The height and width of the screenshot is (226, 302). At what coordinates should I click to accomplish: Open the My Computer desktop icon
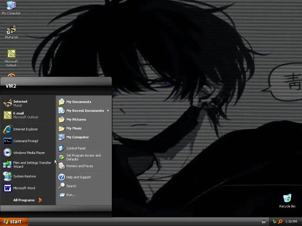coord(11,8)
